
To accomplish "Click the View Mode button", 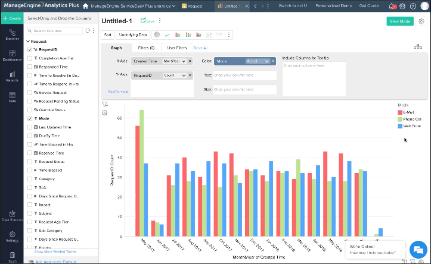I will (399, 21).
